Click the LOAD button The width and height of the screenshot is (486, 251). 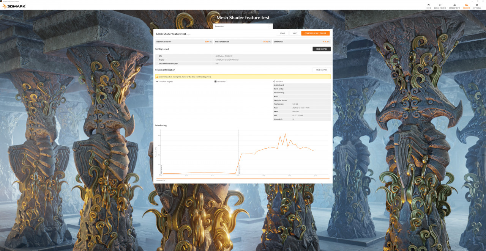coord(282,33)
